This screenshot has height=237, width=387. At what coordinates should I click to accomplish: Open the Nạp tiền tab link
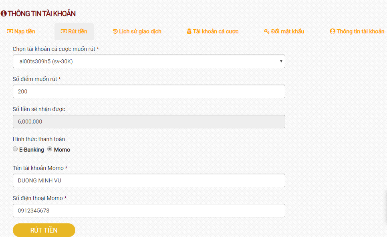(x=21, y=31)
